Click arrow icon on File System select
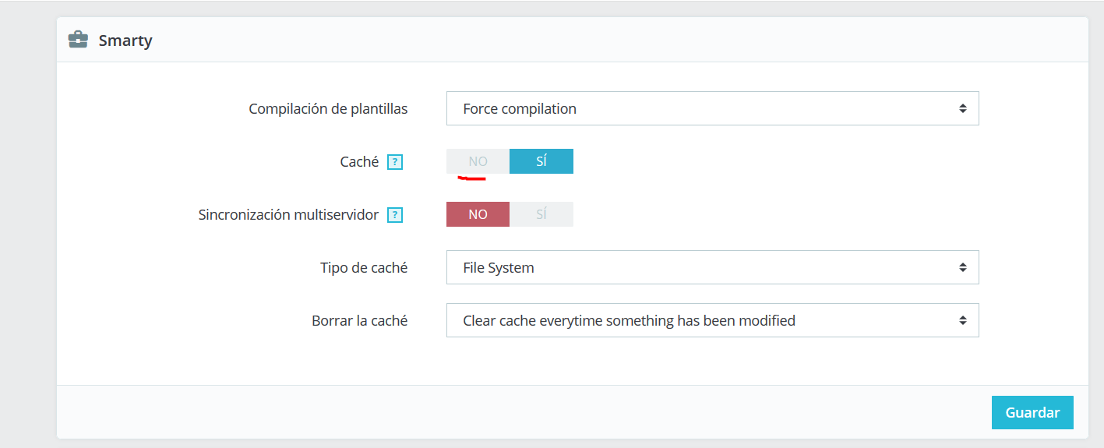 coord(963,267)
